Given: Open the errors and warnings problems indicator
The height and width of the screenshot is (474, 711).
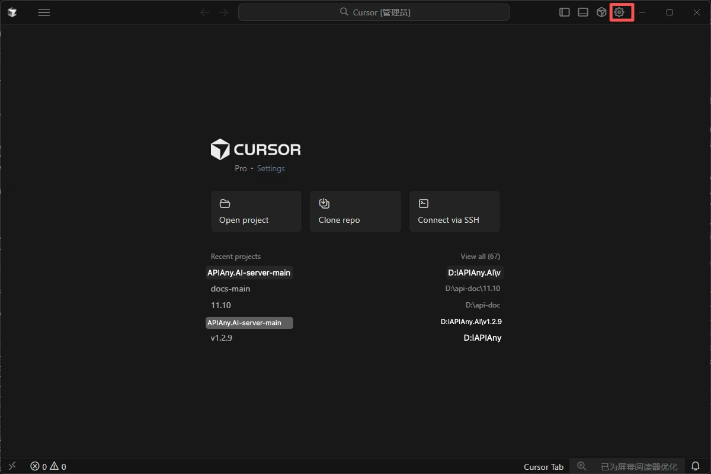Looking at the screenshot, I should pos(48,466).
